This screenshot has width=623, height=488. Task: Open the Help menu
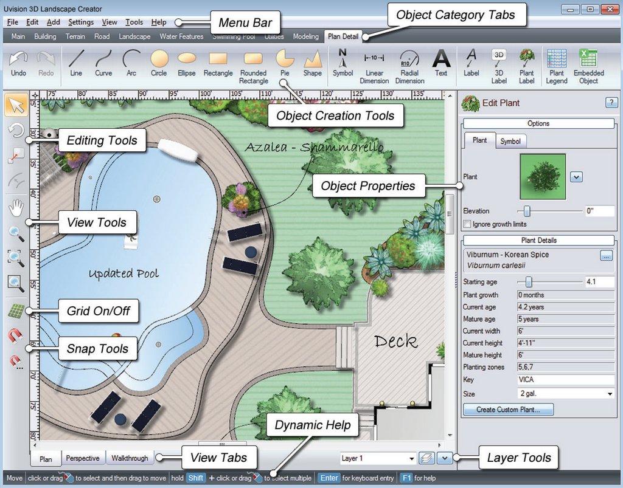click(159, 22)
